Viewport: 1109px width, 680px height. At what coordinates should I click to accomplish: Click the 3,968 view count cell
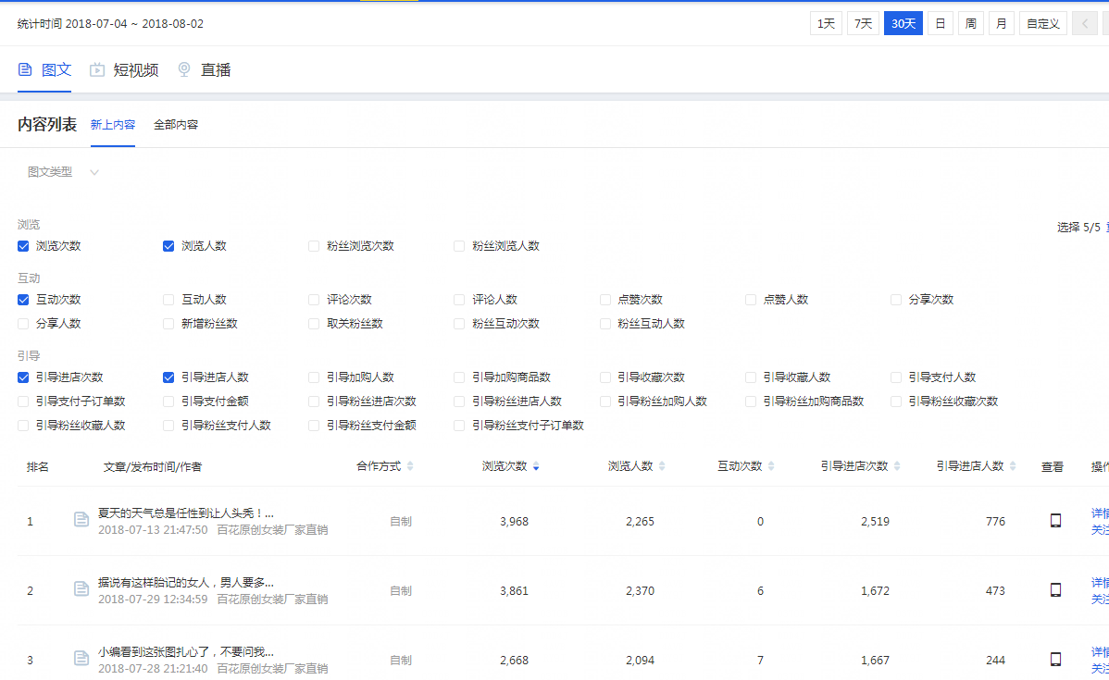[x=514, y=522]
